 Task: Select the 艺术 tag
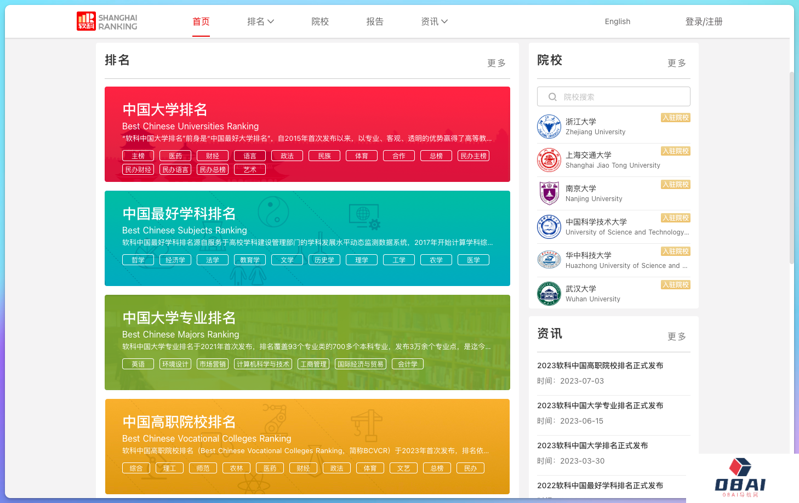tap(250, 169)
